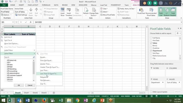Screen dimensions: 183x103
Task: Close the PivotTable Fields pane
Action: tap(181, 28)
